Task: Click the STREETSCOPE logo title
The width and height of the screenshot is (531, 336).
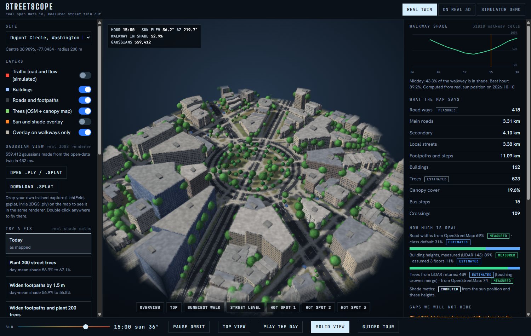Action: pos(29,7)
